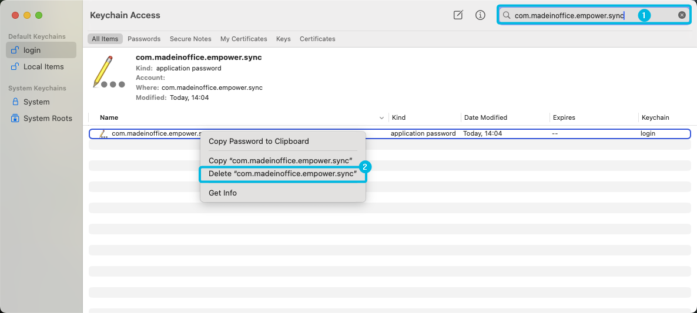Click the login keychain unlocked padlock icon
Viewport: 697px width, 313px height.
pos(15,50)
